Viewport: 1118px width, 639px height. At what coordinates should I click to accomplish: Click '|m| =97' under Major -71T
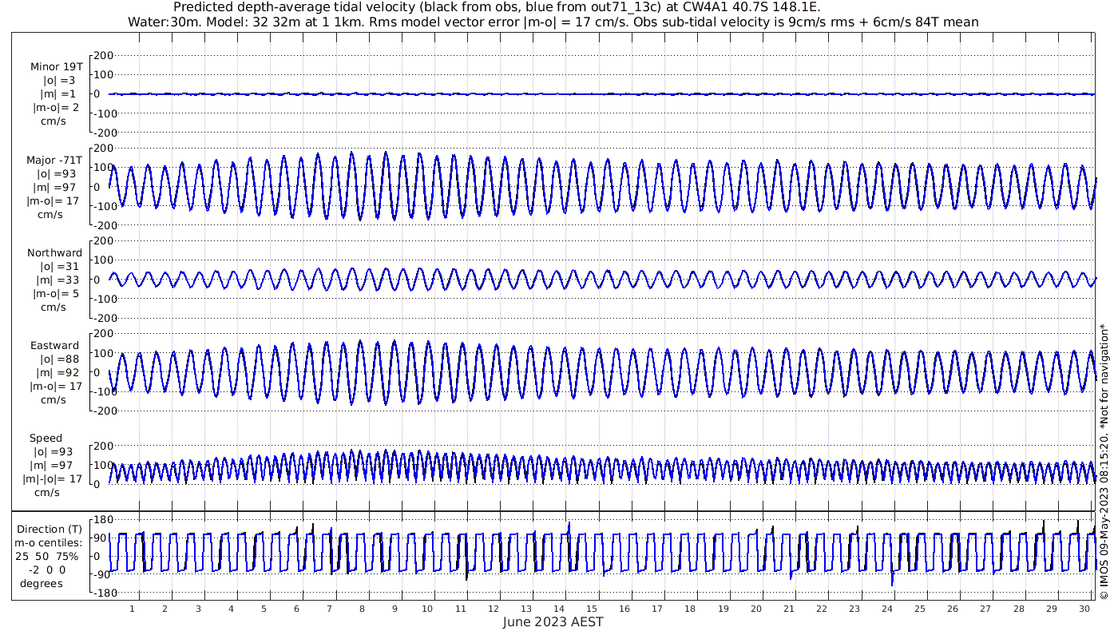click(56, 188)
